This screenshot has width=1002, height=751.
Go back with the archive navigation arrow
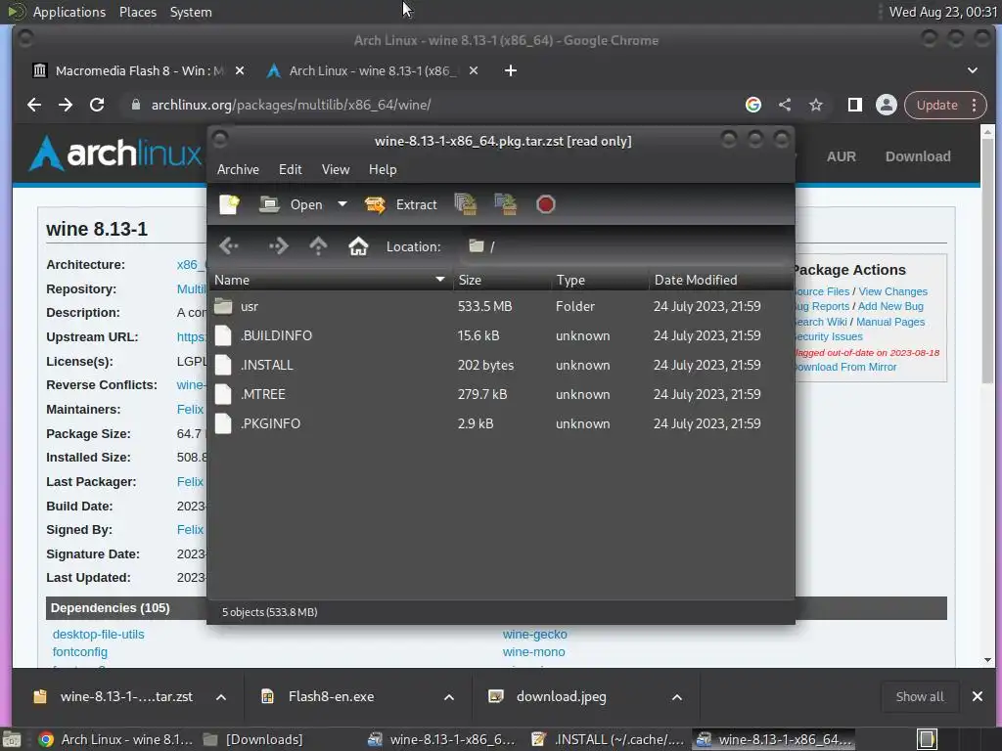point(229,245)
